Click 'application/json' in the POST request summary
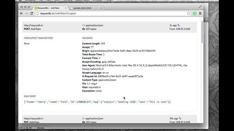Screen dimensions: 234x131 click(x=94, y=25)
